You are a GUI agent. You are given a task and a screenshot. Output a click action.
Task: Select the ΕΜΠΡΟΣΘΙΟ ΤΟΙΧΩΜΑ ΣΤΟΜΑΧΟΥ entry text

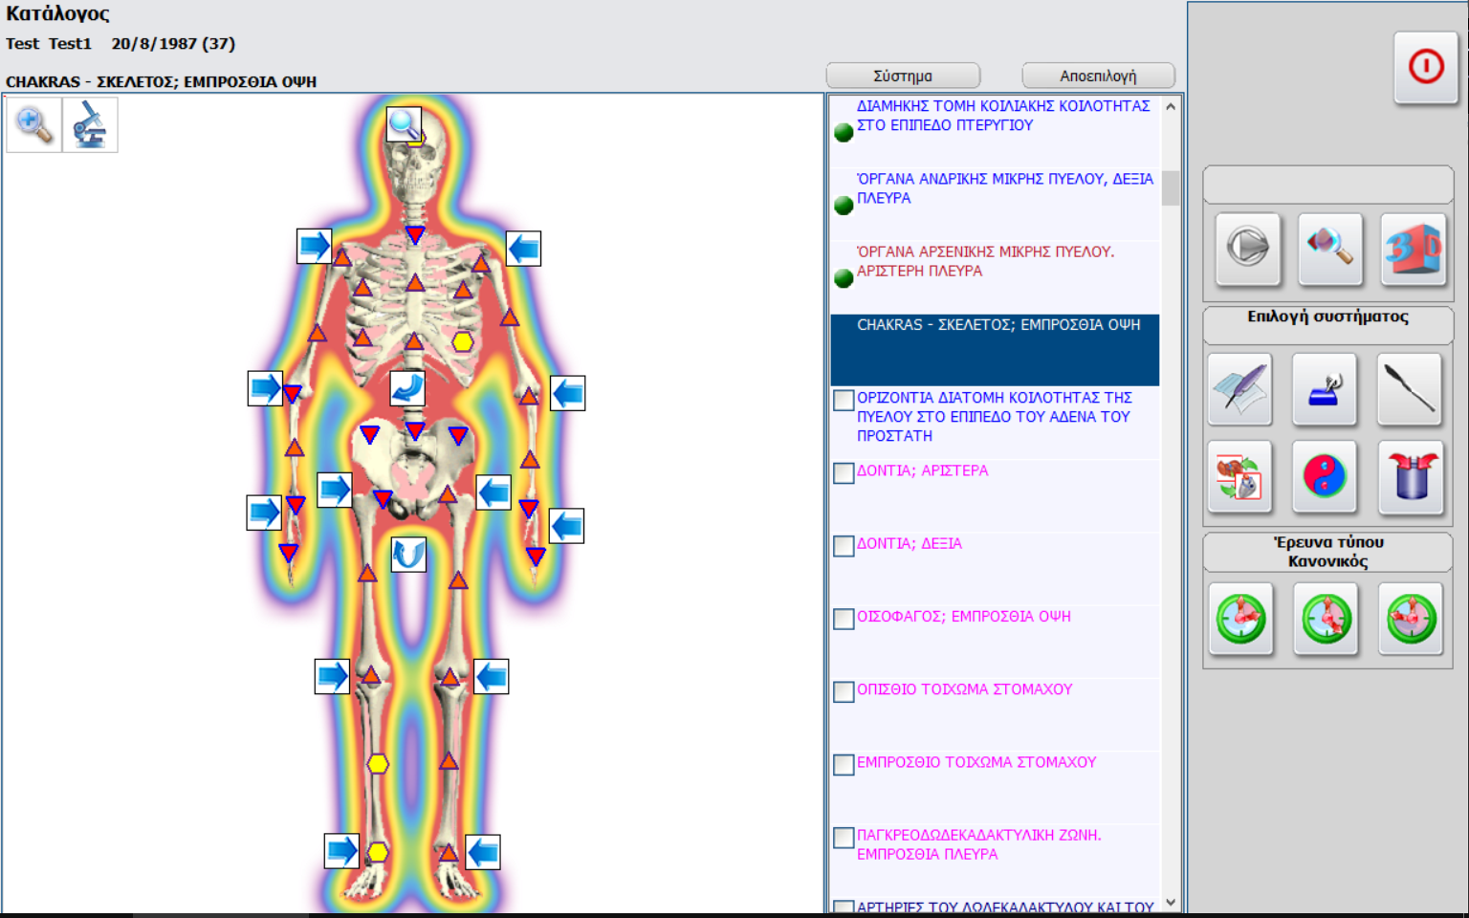(976, 762)
